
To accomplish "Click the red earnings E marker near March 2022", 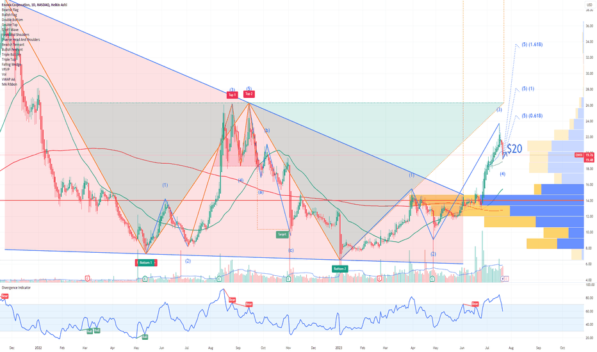I will 87,278.
